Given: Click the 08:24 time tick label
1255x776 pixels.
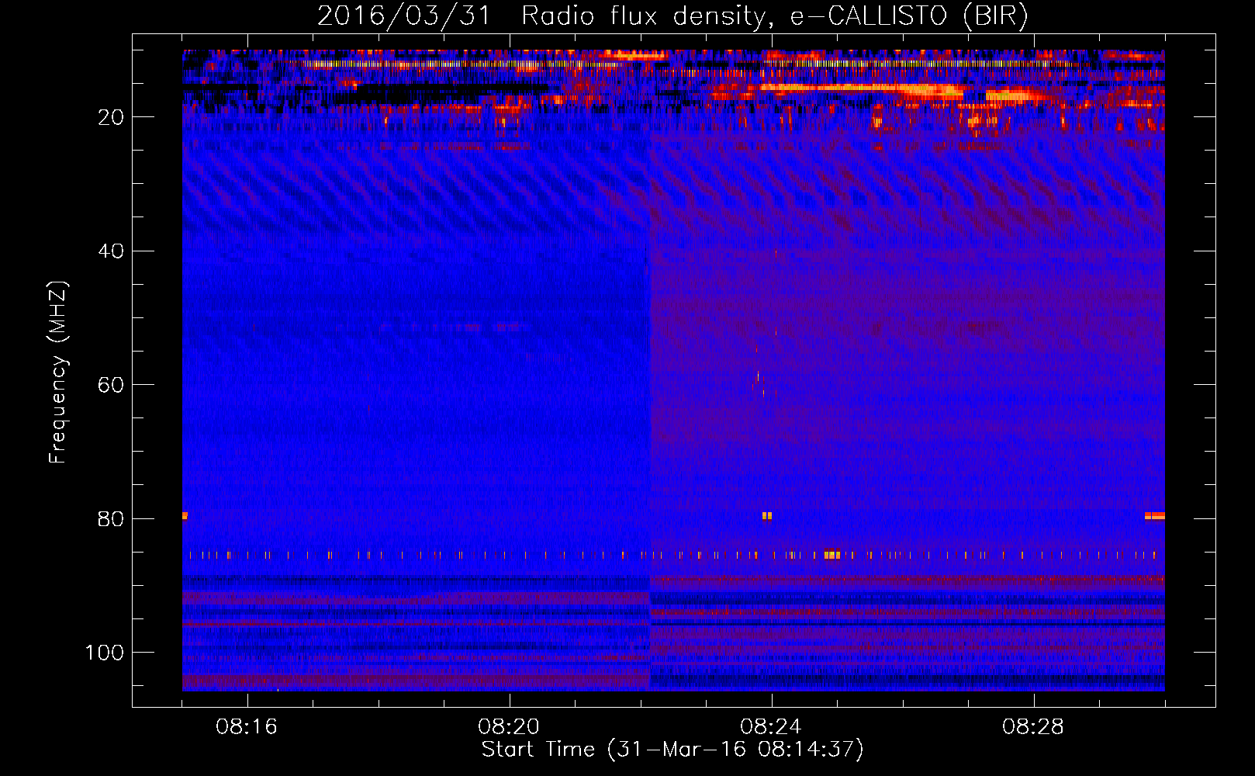Looking at the screenshot, I should 771,727.
